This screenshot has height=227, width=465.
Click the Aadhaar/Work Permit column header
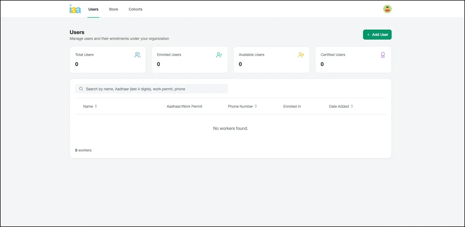point(184,106)
